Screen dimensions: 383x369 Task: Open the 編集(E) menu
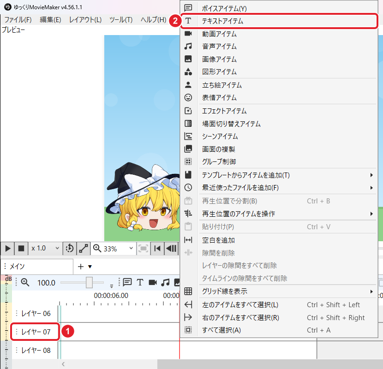(x=51, y=19)
